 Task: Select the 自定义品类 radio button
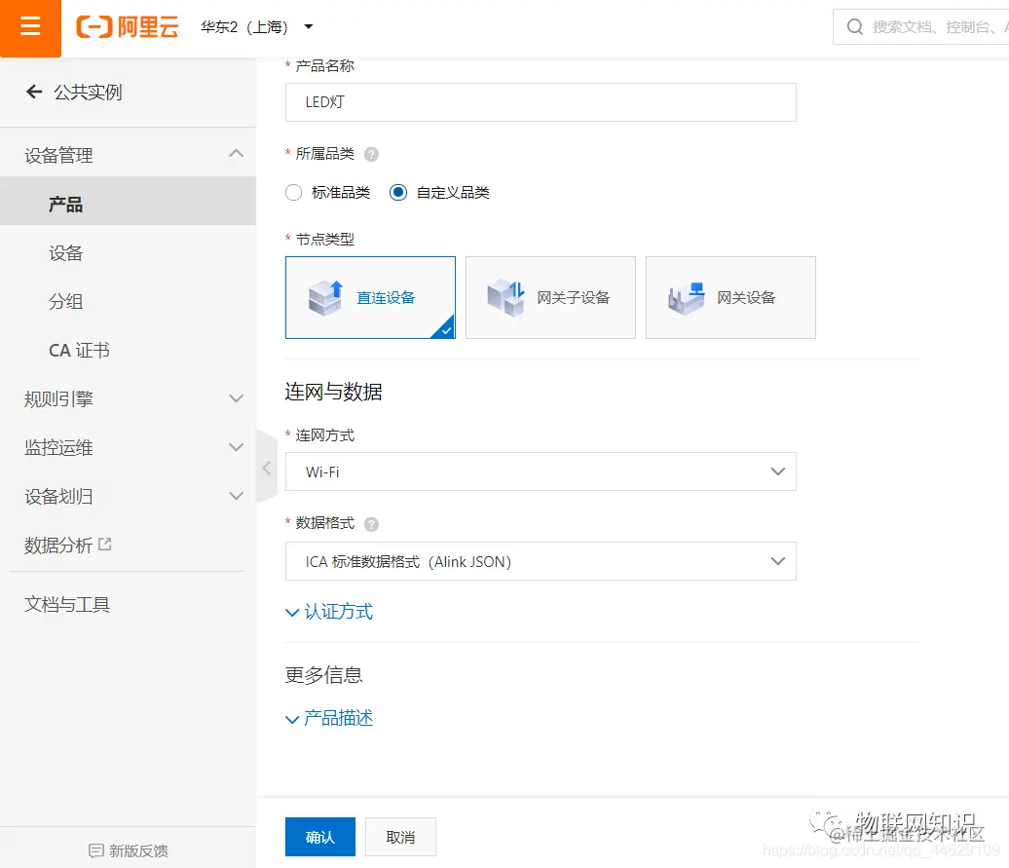[397, 192]
